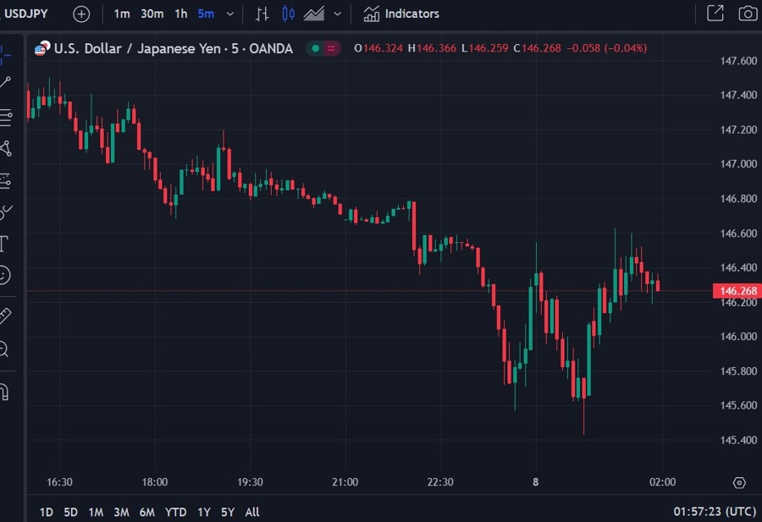
Task: Select the YTD date range
Action: 175,513
